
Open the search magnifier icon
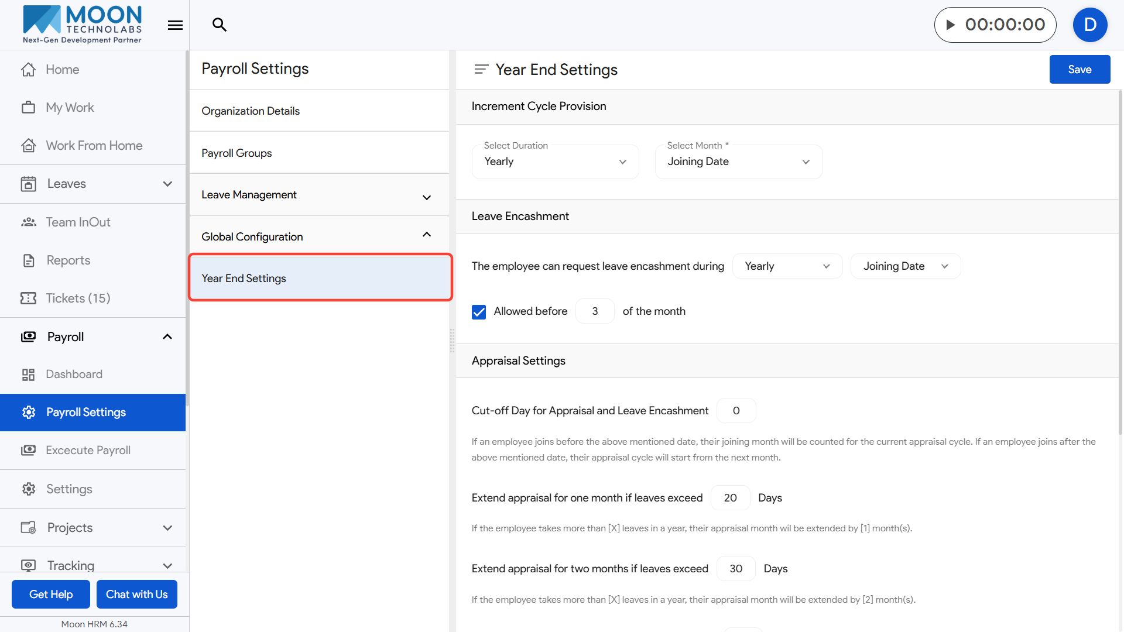[x=219, y=25]
